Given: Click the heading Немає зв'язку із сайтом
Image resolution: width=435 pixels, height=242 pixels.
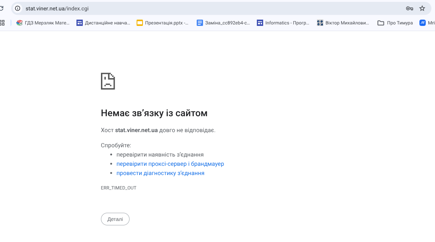Looking at the screenshot, I should coord(154,113).
